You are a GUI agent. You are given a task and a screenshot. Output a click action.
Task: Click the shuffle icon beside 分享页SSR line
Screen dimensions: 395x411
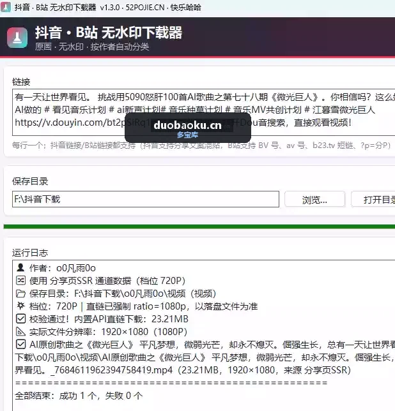click(20, 280)
